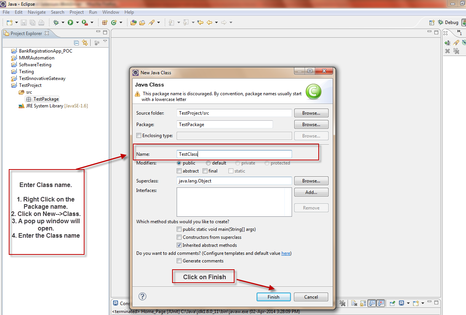The image size is (466, 315).
Task: Open the Back history dropdown arrow
Action: point(216,22)
